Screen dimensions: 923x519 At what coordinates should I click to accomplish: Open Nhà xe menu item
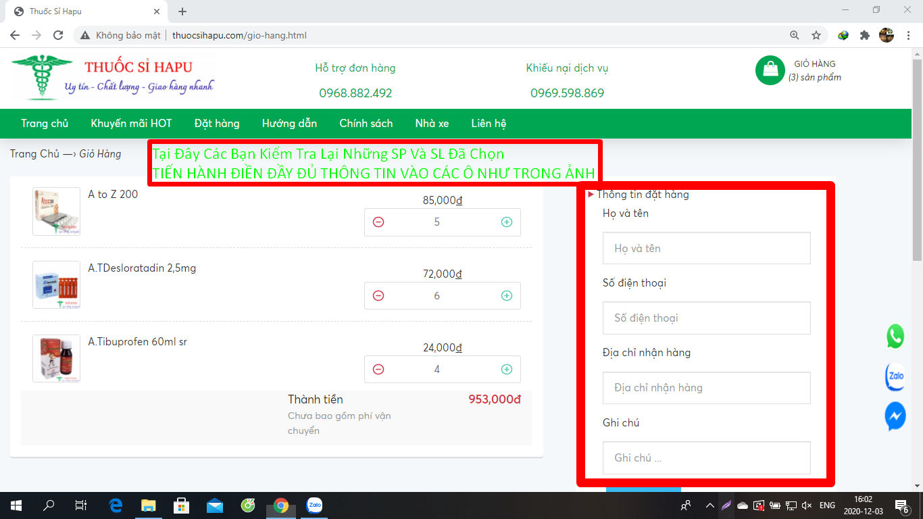point(432,123)
